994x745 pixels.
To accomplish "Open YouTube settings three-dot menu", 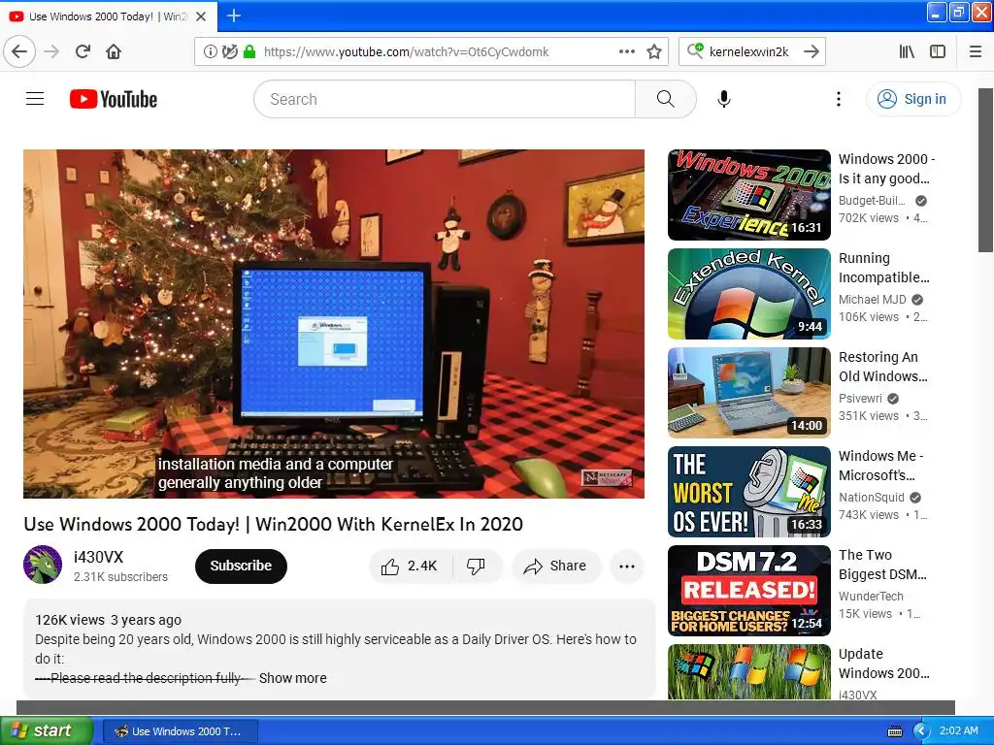I will pos(838,99).
